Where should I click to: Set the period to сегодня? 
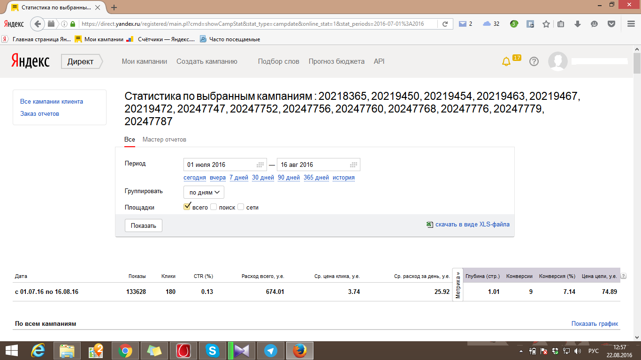195,178
